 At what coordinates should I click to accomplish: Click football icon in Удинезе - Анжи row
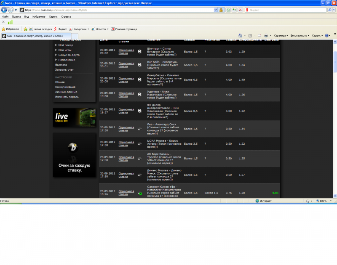coord(139,94)
